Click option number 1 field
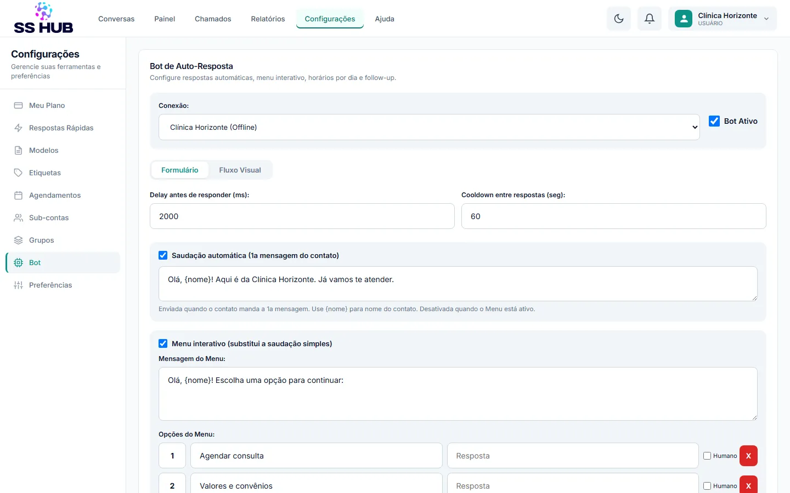 pyautogui.click(x=172, y=456)
